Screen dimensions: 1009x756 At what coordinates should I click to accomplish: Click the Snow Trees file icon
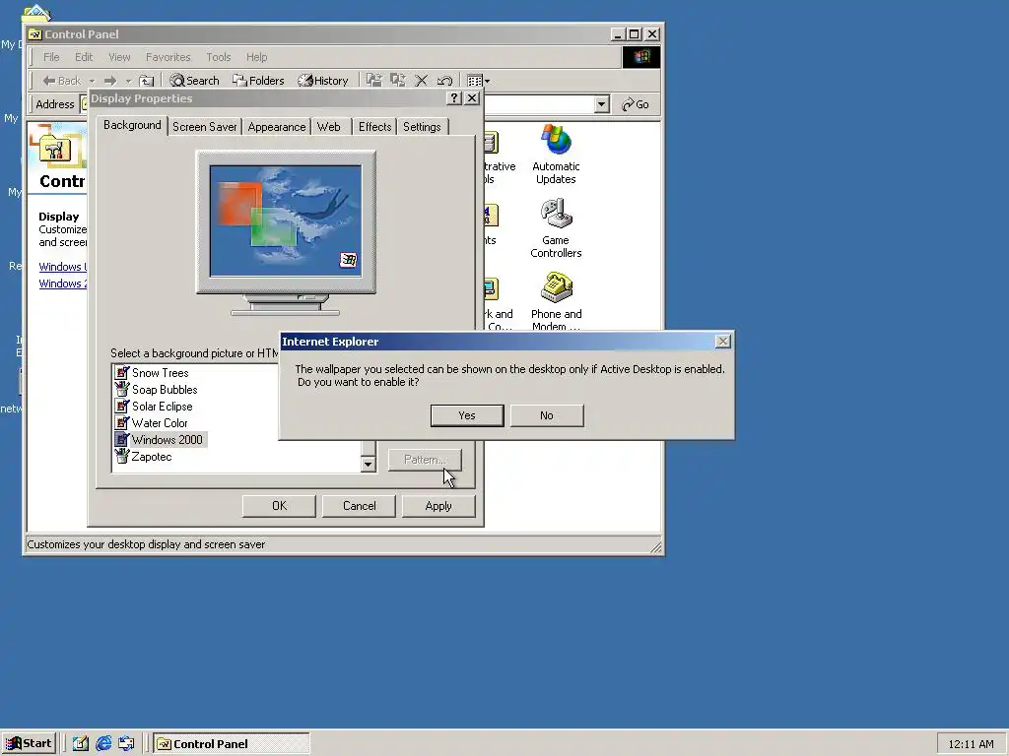(121, 372)
